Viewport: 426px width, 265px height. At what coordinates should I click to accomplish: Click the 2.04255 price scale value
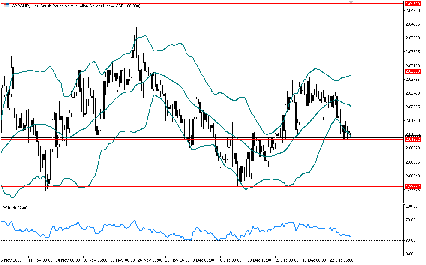click(x=412, y=24)
